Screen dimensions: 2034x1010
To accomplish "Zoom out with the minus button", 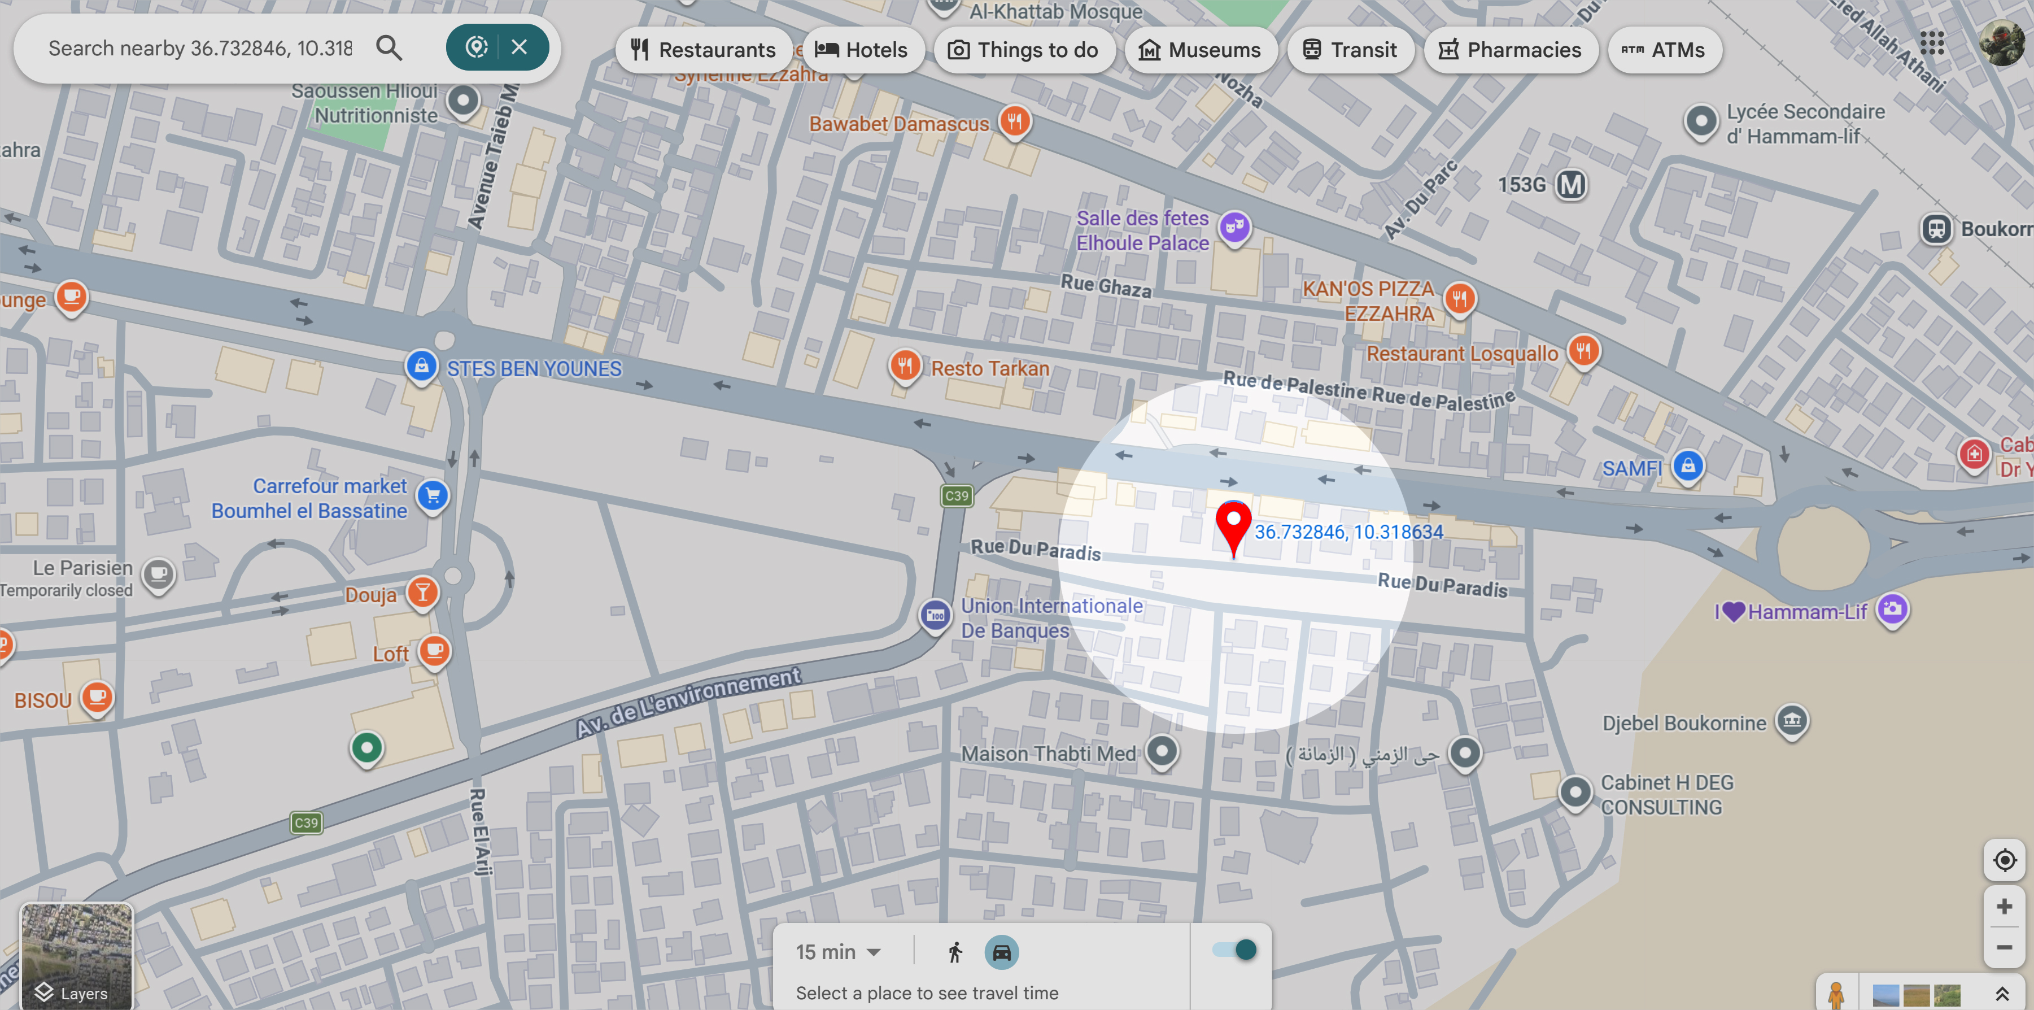I will (2004, 947).
